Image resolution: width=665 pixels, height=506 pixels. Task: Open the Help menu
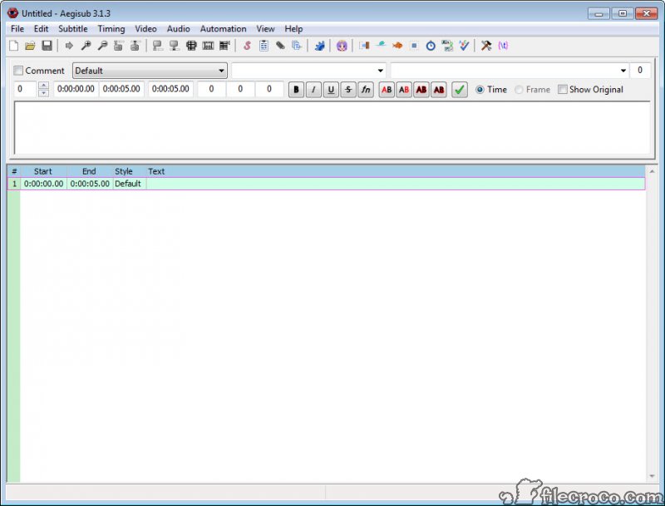pos(293,29)
